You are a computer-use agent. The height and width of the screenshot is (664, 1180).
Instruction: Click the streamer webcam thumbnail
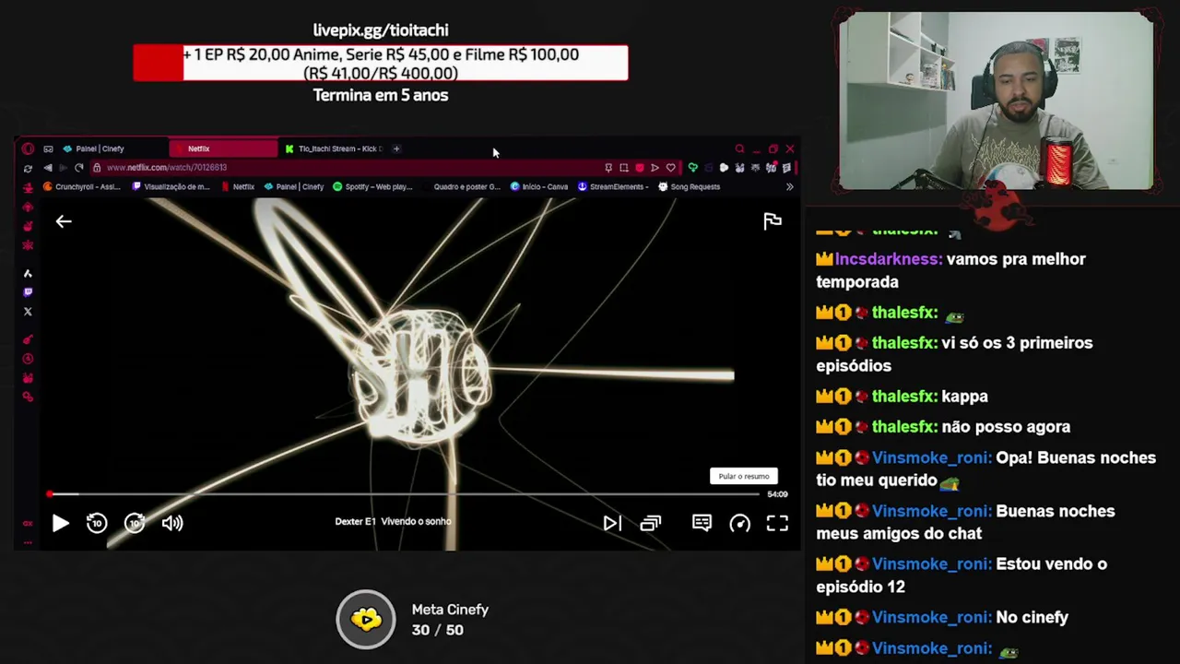tap(996, 101)
